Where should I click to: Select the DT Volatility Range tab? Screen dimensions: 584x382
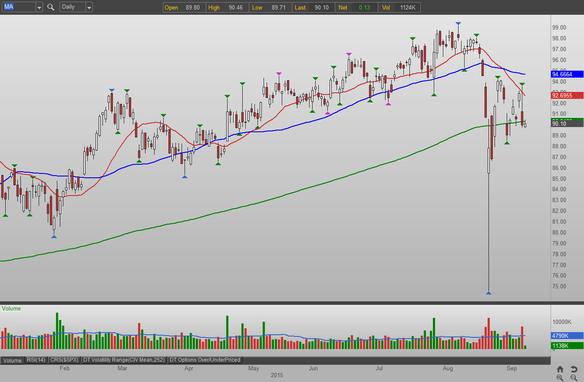click(x=124, y=360)
